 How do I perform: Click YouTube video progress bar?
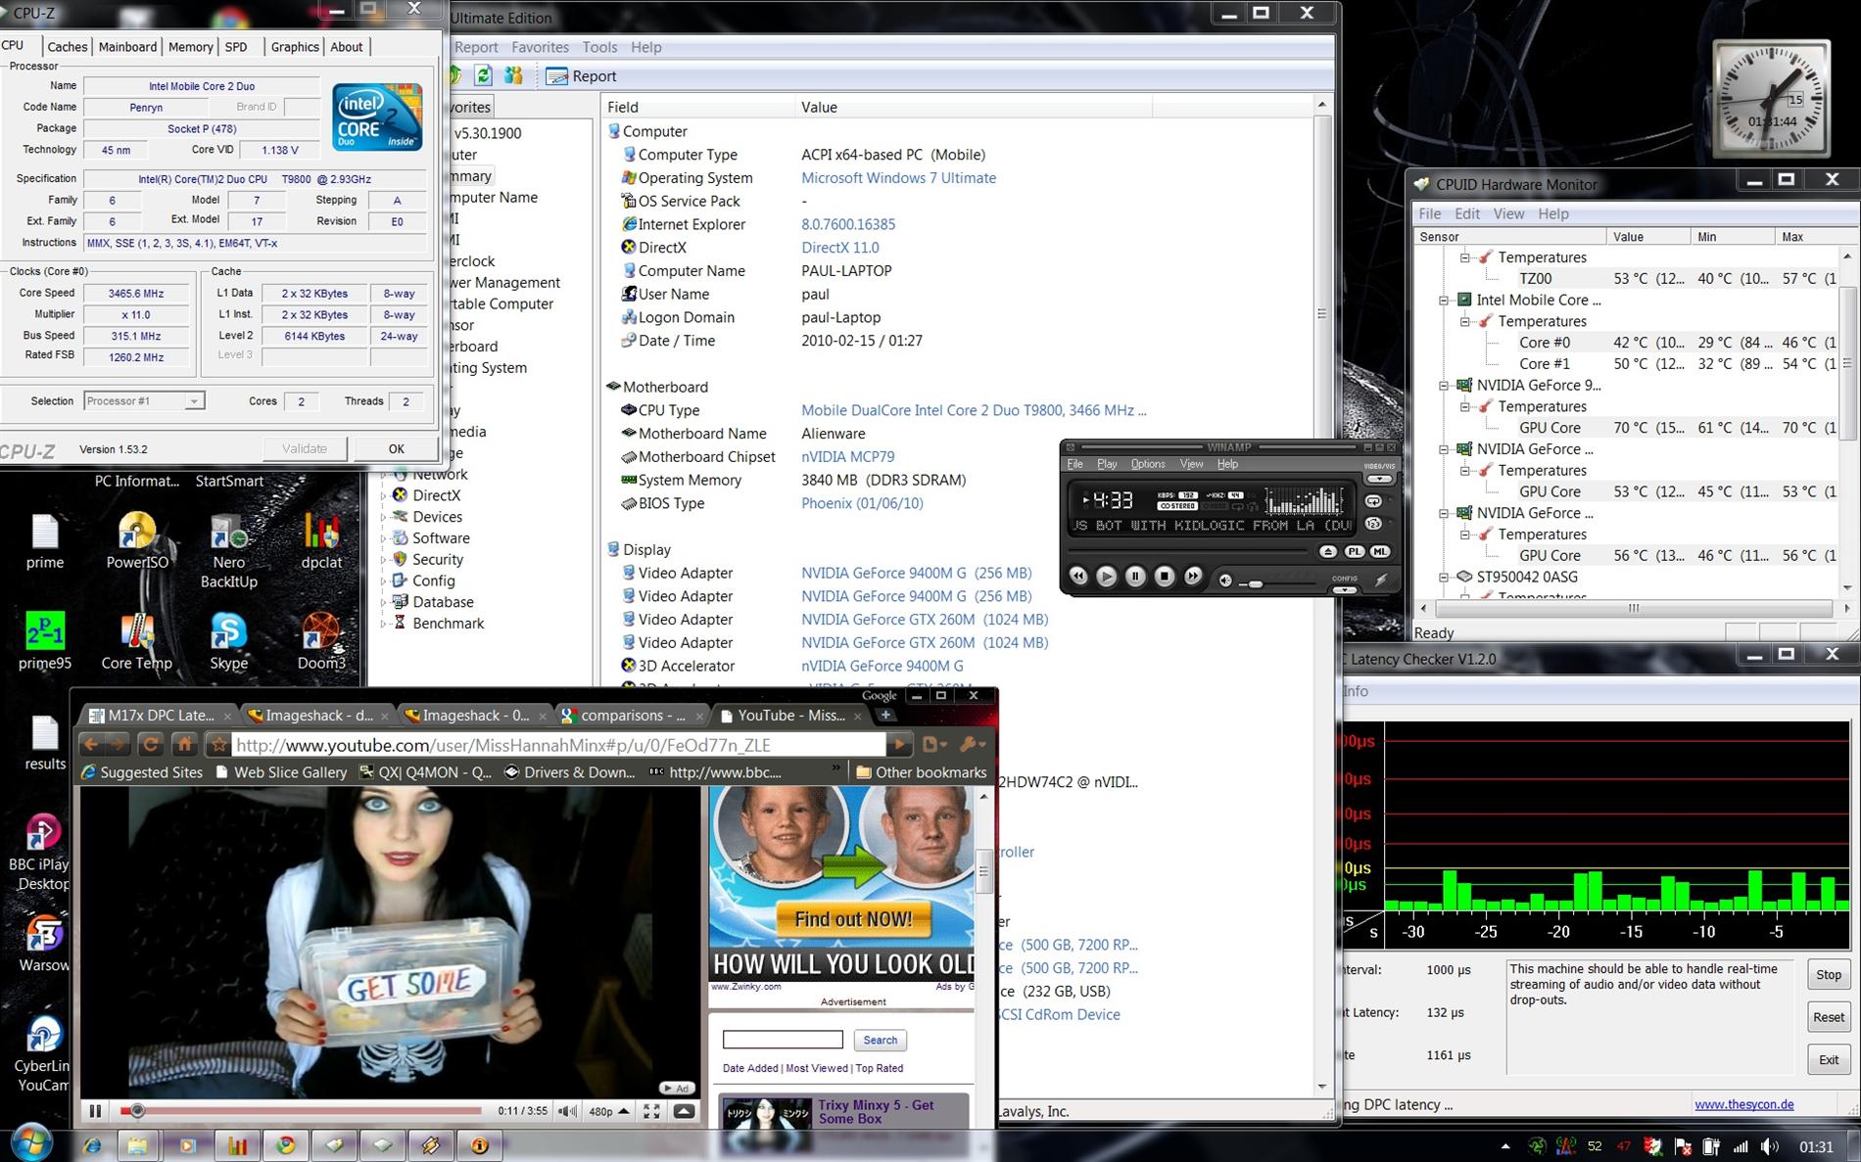(301, 1111)
